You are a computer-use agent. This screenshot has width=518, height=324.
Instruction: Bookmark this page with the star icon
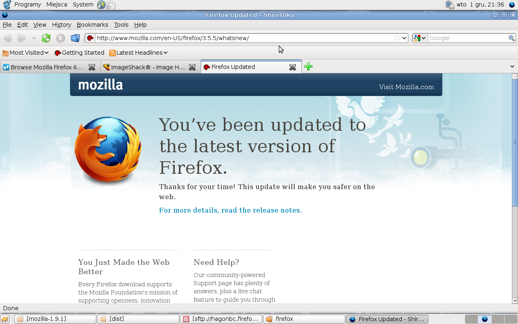[x=397, y=38]
